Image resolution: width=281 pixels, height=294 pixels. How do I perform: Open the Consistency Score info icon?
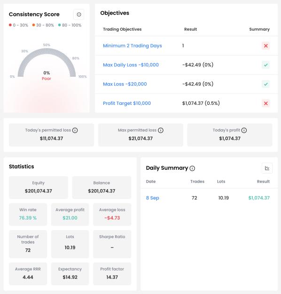pos(79,15)
